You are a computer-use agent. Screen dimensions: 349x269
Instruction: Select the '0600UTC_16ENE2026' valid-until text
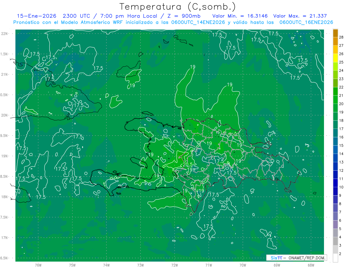[306, 22]
